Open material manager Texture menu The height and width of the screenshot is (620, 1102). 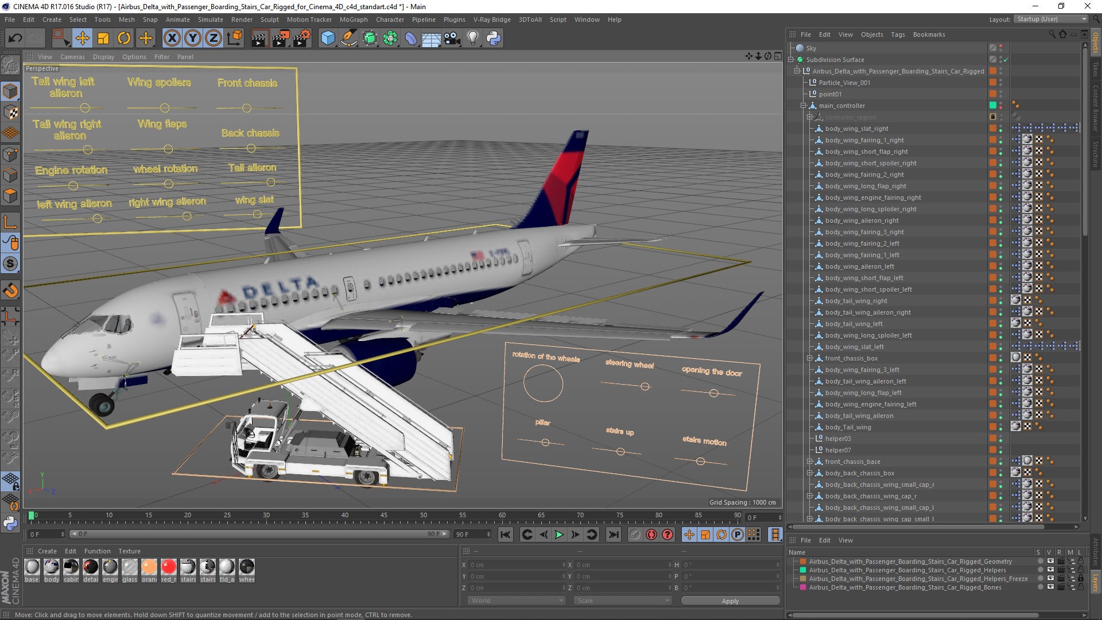tap(129, 551)
